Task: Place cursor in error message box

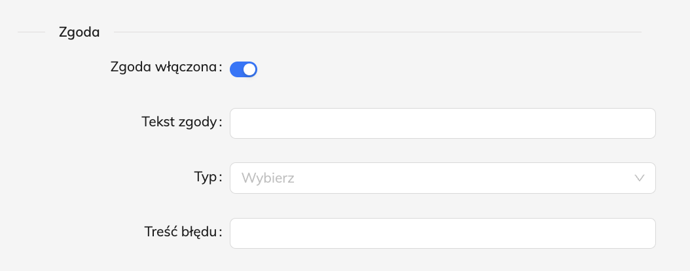Action: pos(443,233)
